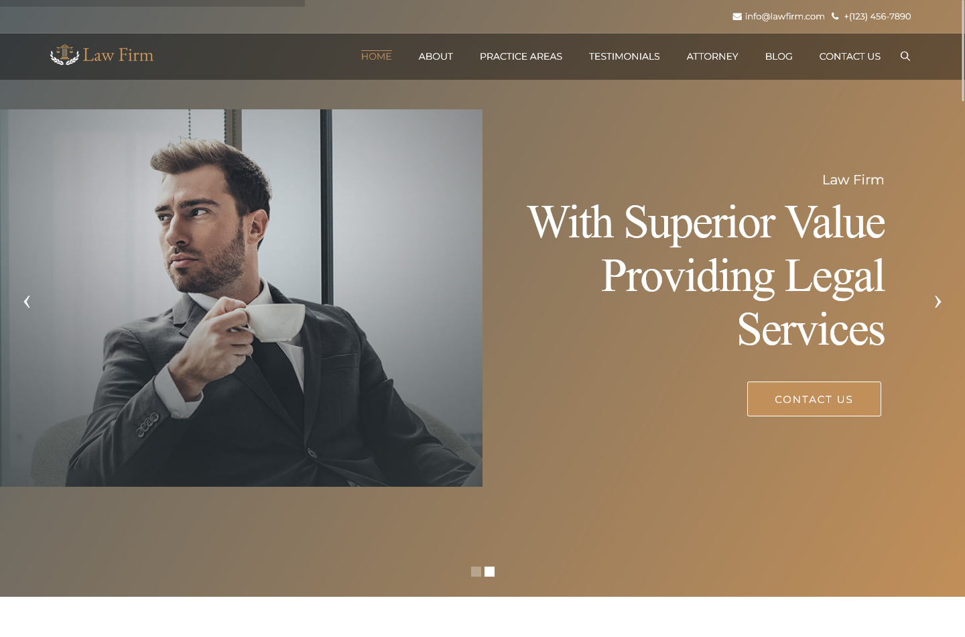Image resolution: width=965 pixels, height=637 pixels.
Task: Click the info@lawfirm.com email link
Action: (785, 16)
